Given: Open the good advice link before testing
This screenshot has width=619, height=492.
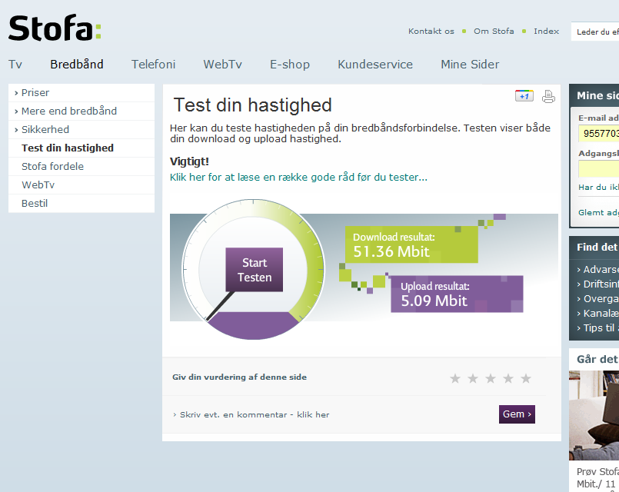Looking at the screenshot, I should click(x=298, y=177).
